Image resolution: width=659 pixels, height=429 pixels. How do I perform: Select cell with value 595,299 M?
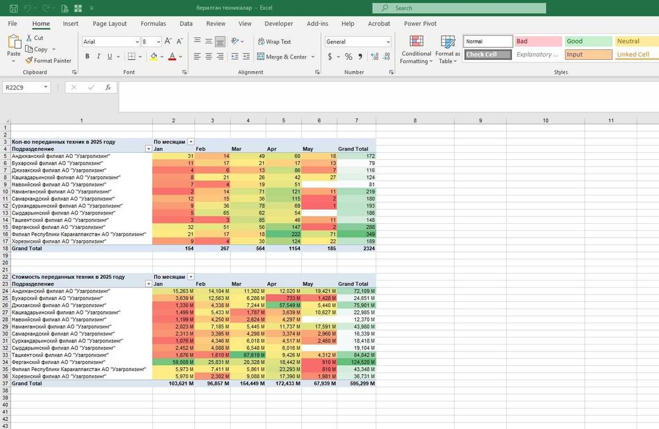pyautogui.click(x=357, y=384)
